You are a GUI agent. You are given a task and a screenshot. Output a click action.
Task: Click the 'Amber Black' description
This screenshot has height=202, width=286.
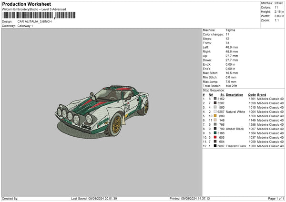point(235,129)
